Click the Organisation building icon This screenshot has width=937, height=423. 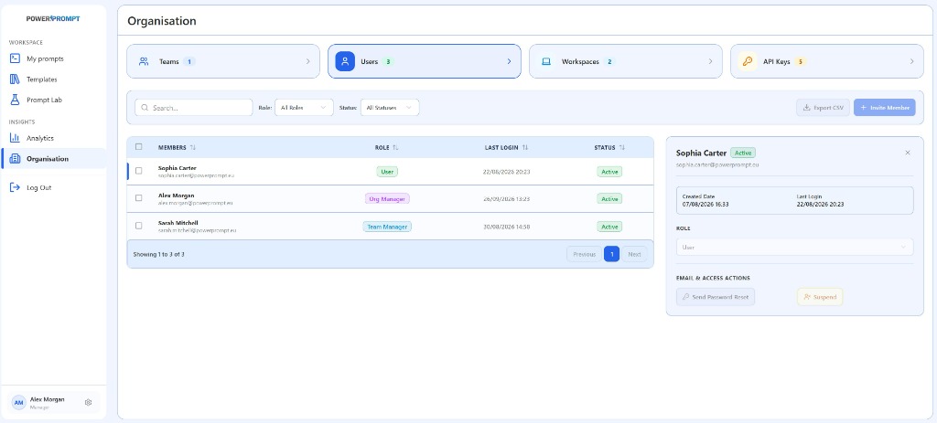pyautogui.click(x=15, y=159)
